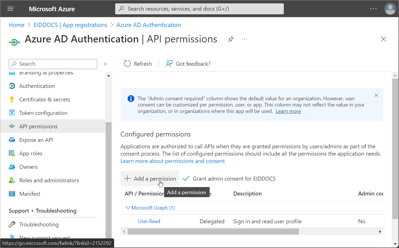Image resolution: width=399 pixels, height=248 pixels.
Task: Open Roles and administrators
Action: pyautogui.click(x=49, y=180)
